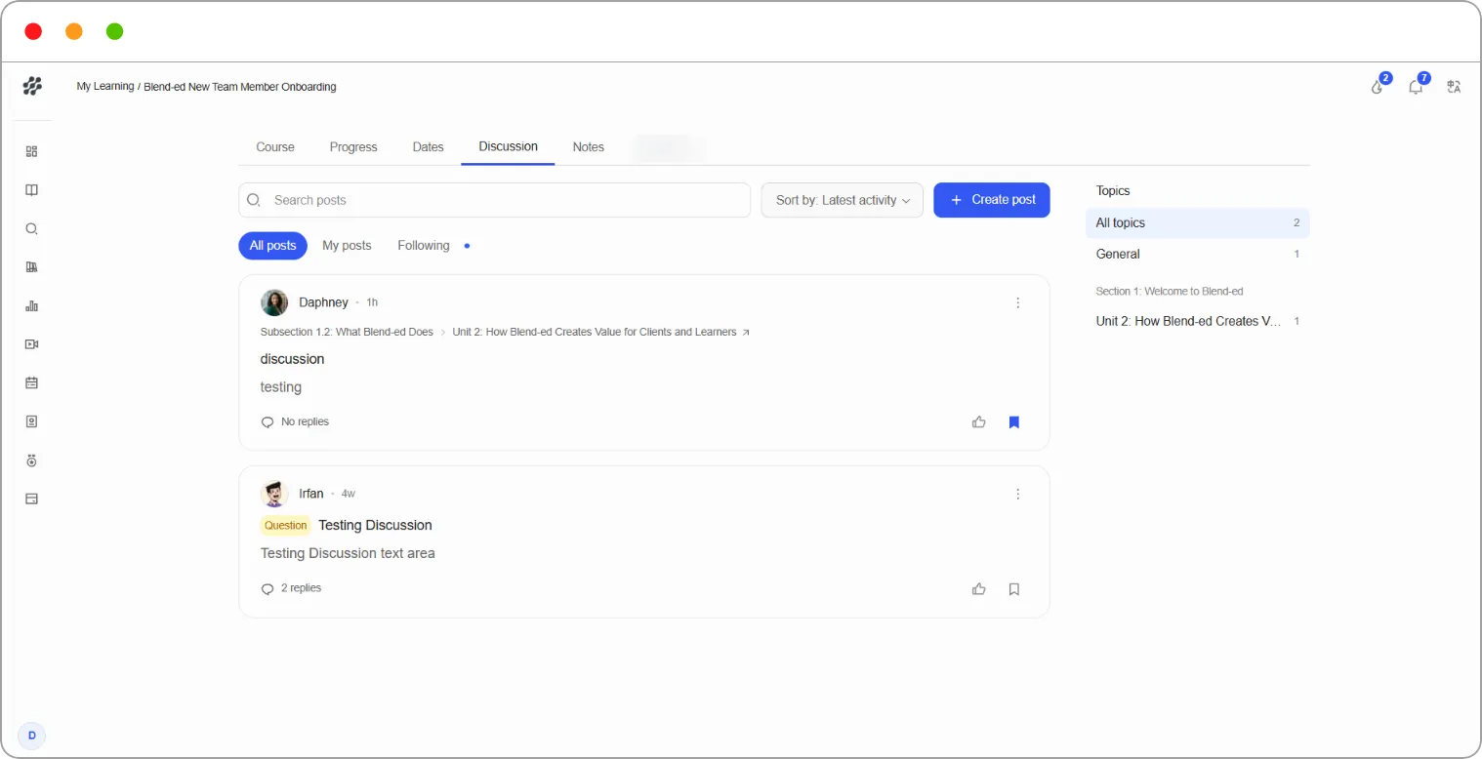Click the author name Daphney

323,302
